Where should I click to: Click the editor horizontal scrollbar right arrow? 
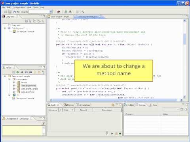(x=181, y=100)
